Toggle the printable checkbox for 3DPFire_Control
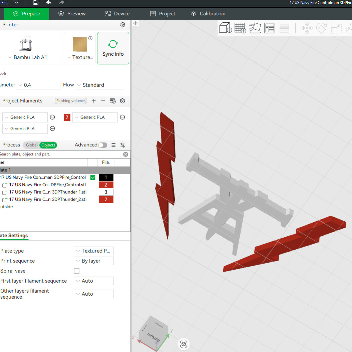352x352 pixels. click(93, 178)
